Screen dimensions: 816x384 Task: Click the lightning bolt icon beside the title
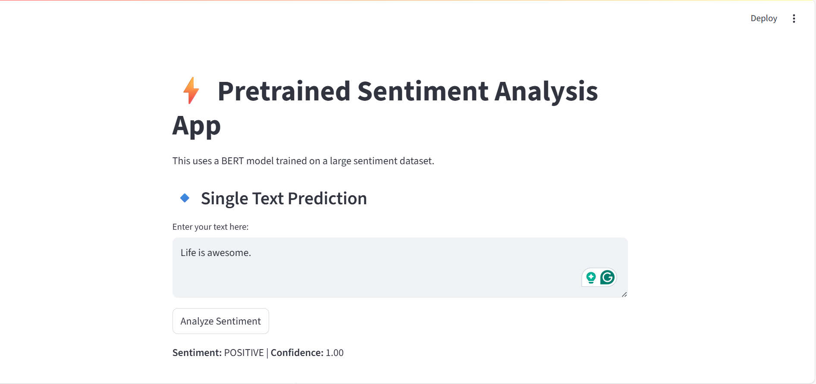click(x=190, y=91)
